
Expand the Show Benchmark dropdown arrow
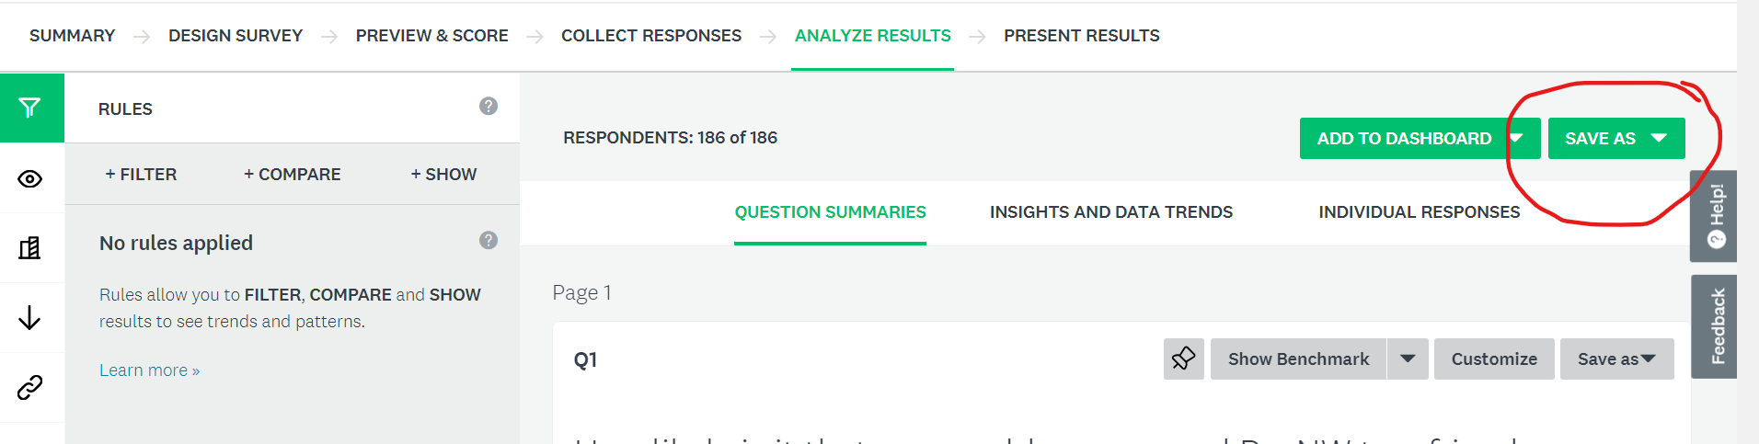1408,359
